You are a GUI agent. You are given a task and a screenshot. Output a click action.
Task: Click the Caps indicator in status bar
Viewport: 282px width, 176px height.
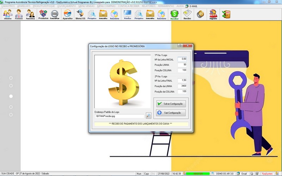click(147, 174)
